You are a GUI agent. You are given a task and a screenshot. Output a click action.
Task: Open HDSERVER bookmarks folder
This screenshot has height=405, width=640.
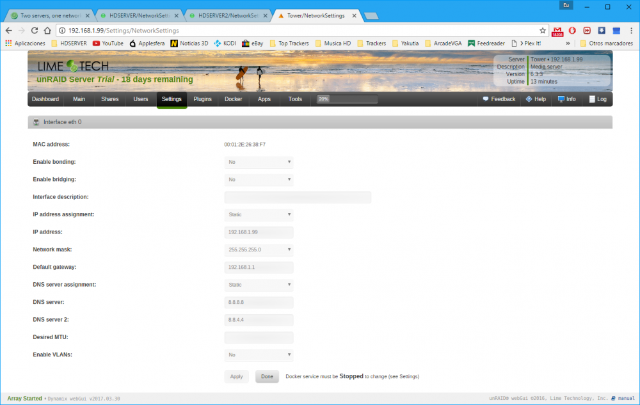pyautogui.click(x=69, y=44)
